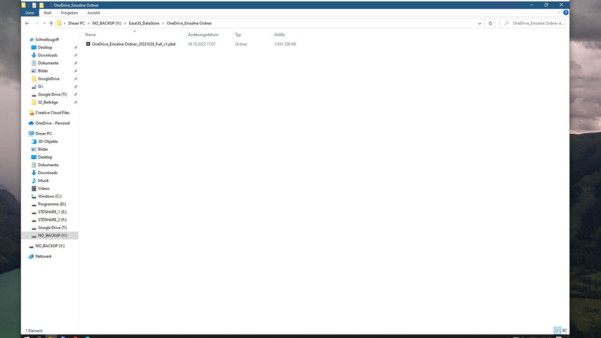601x338 pixels.
Task: Click OneDrive_Einzelne Ordner in the address breadcrumb
Action: point(189,23)
